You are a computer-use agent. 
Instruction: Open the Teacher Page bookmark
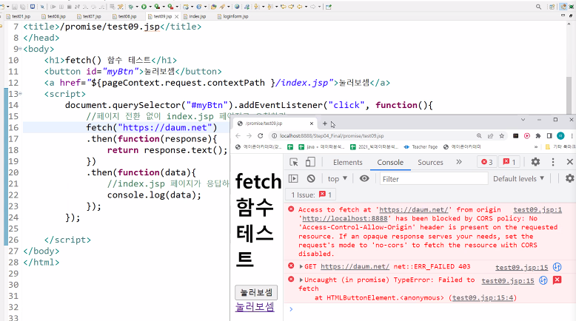pyautogui.click(x=421, y=146)
